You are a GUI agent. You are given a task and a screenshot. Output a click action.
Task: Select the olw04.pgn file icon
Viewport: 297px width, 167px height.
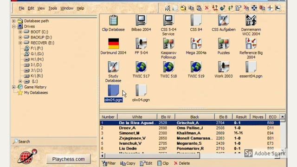141,90
